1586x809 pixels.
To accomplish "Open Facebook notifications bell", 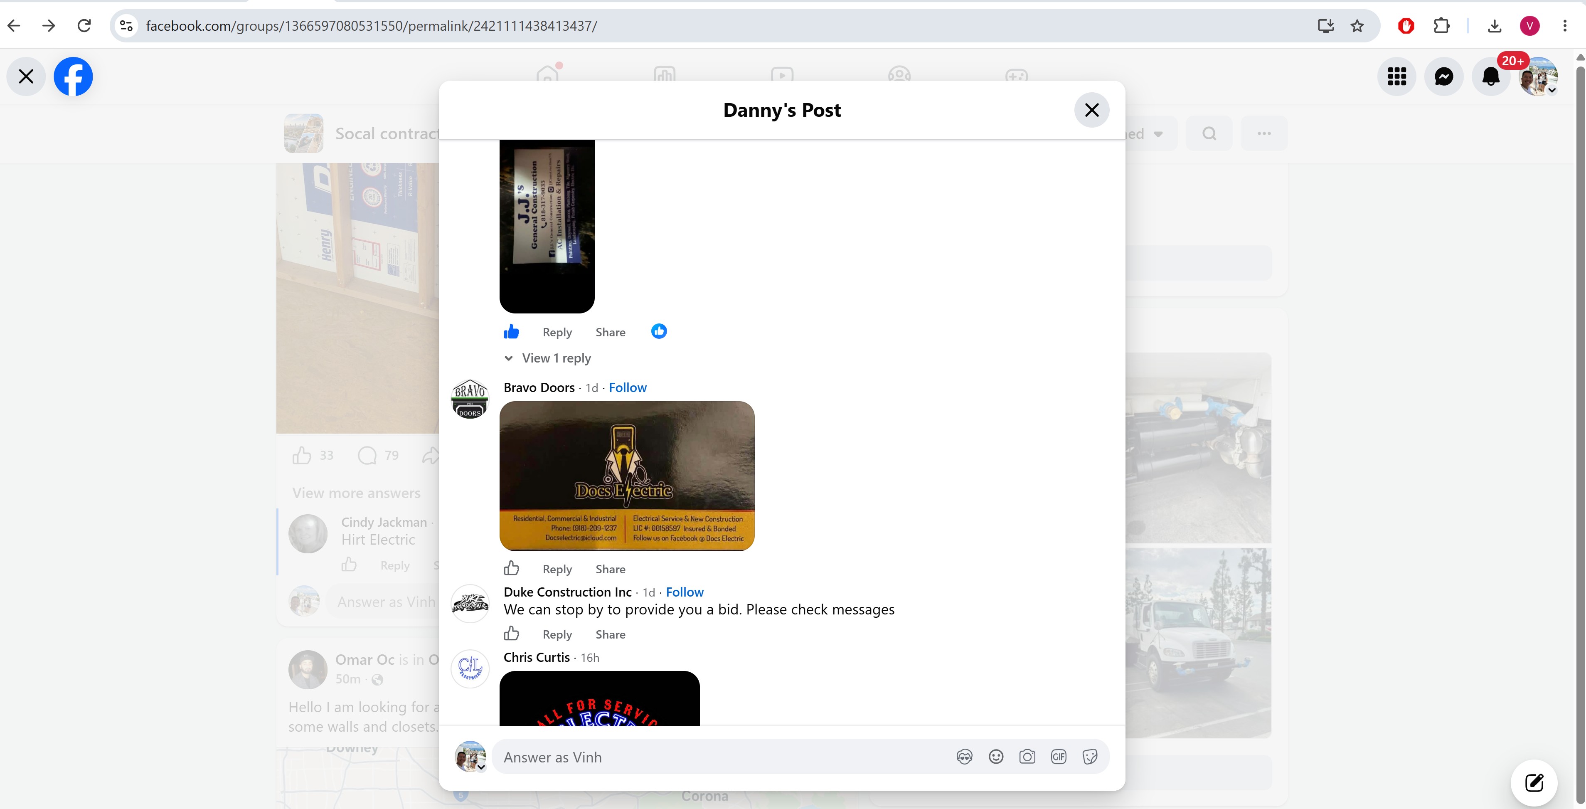I will tap(1490, 76).
